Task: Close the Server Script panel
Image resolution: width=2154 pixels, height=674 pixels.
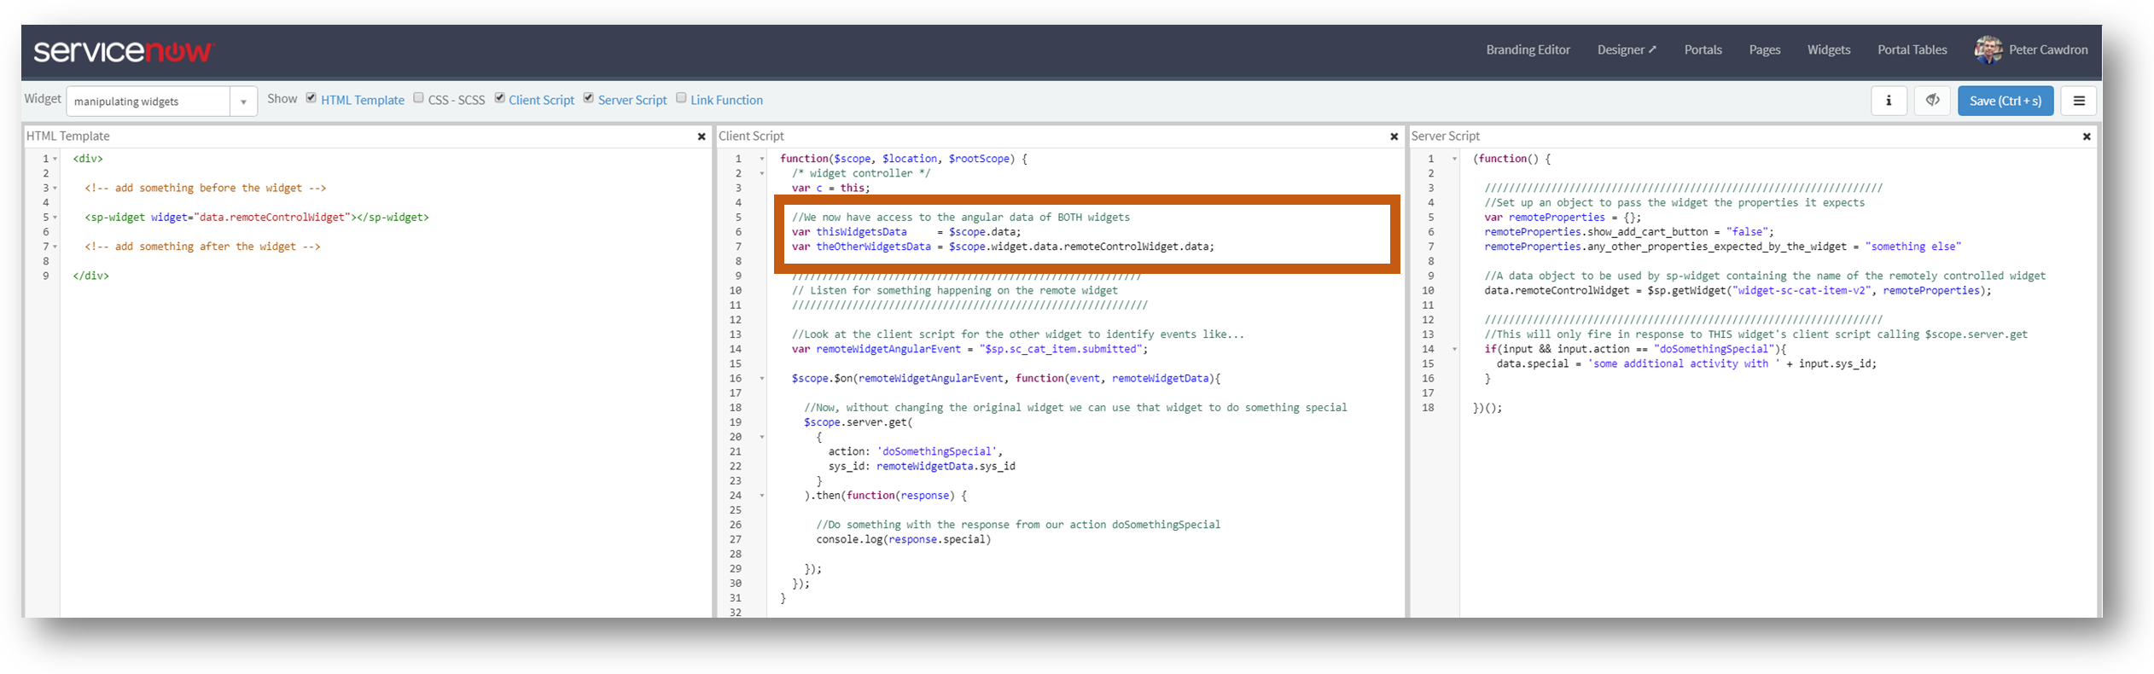Action: tap(2086, 137)
